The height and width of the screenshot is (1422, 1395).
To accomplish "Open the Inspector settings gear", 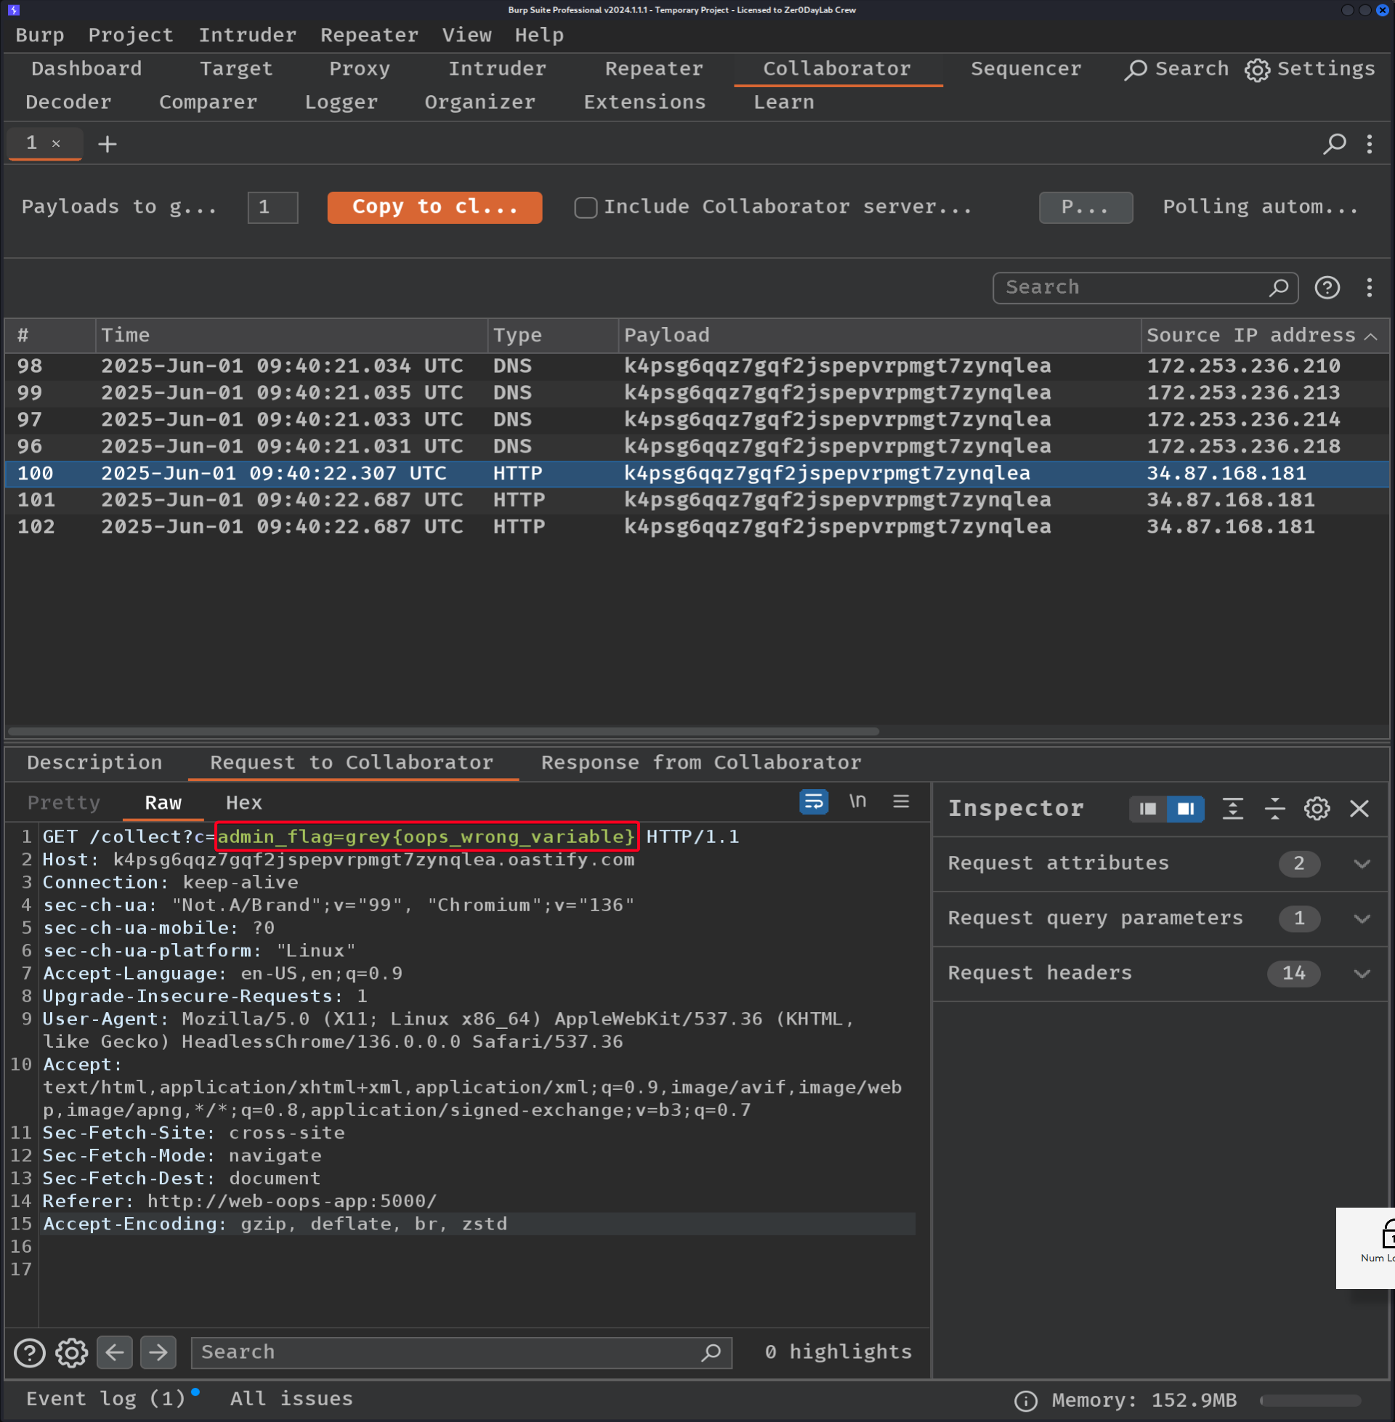I will [1317, 809].
